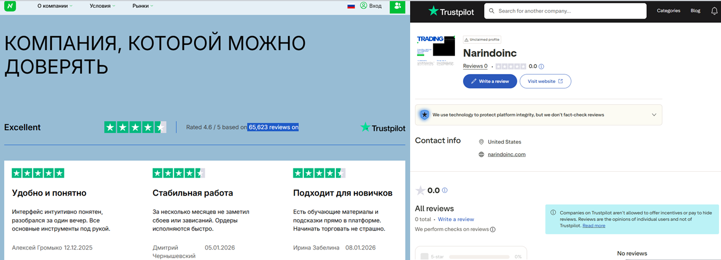Click the star rating of 'Подходит для новичков' review

click(x=320, y=173)
